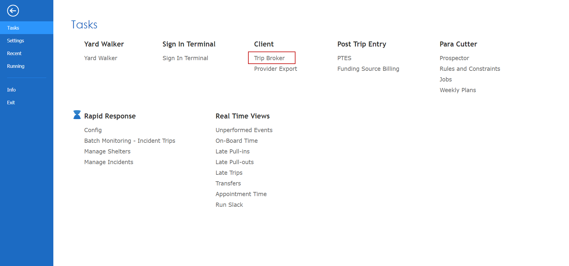The width and height of the screenshot is (569, 266).
Task: Launch the Yard Walker task
Action: (100, 58)
